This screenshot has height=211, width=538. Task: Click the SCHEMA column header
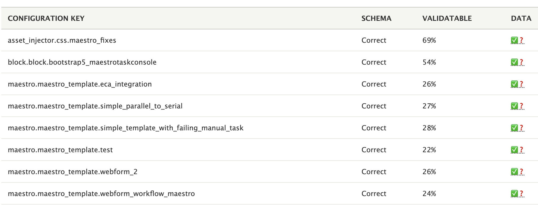coord(376,18)
